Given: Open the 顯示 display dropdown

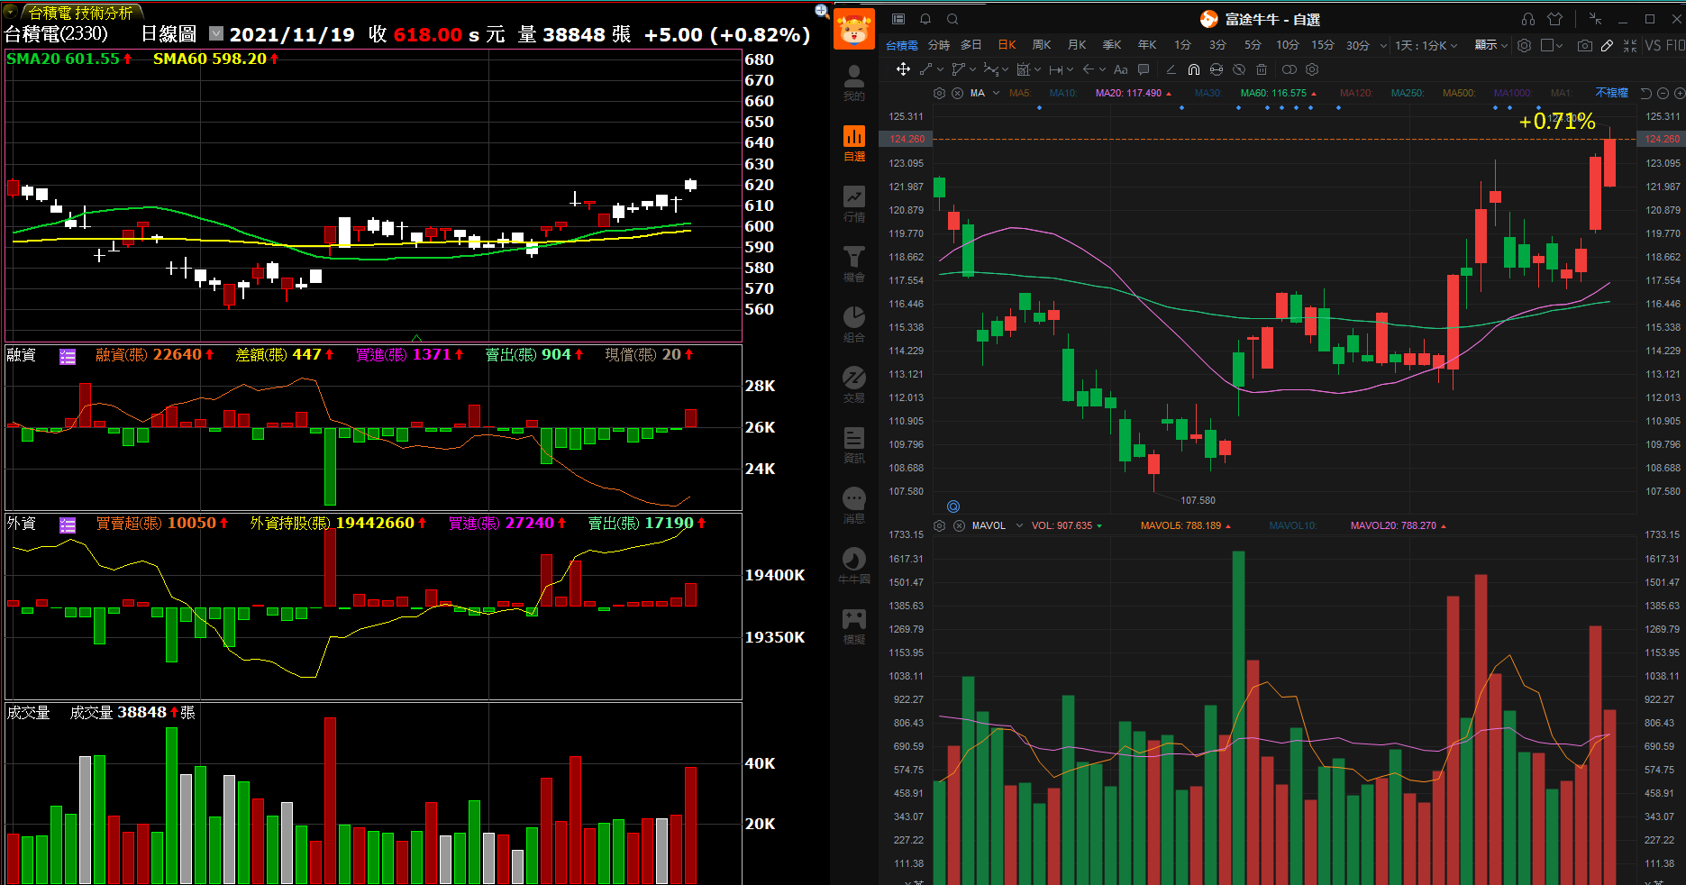Looking at the screenshot, I should [1491, 45].
